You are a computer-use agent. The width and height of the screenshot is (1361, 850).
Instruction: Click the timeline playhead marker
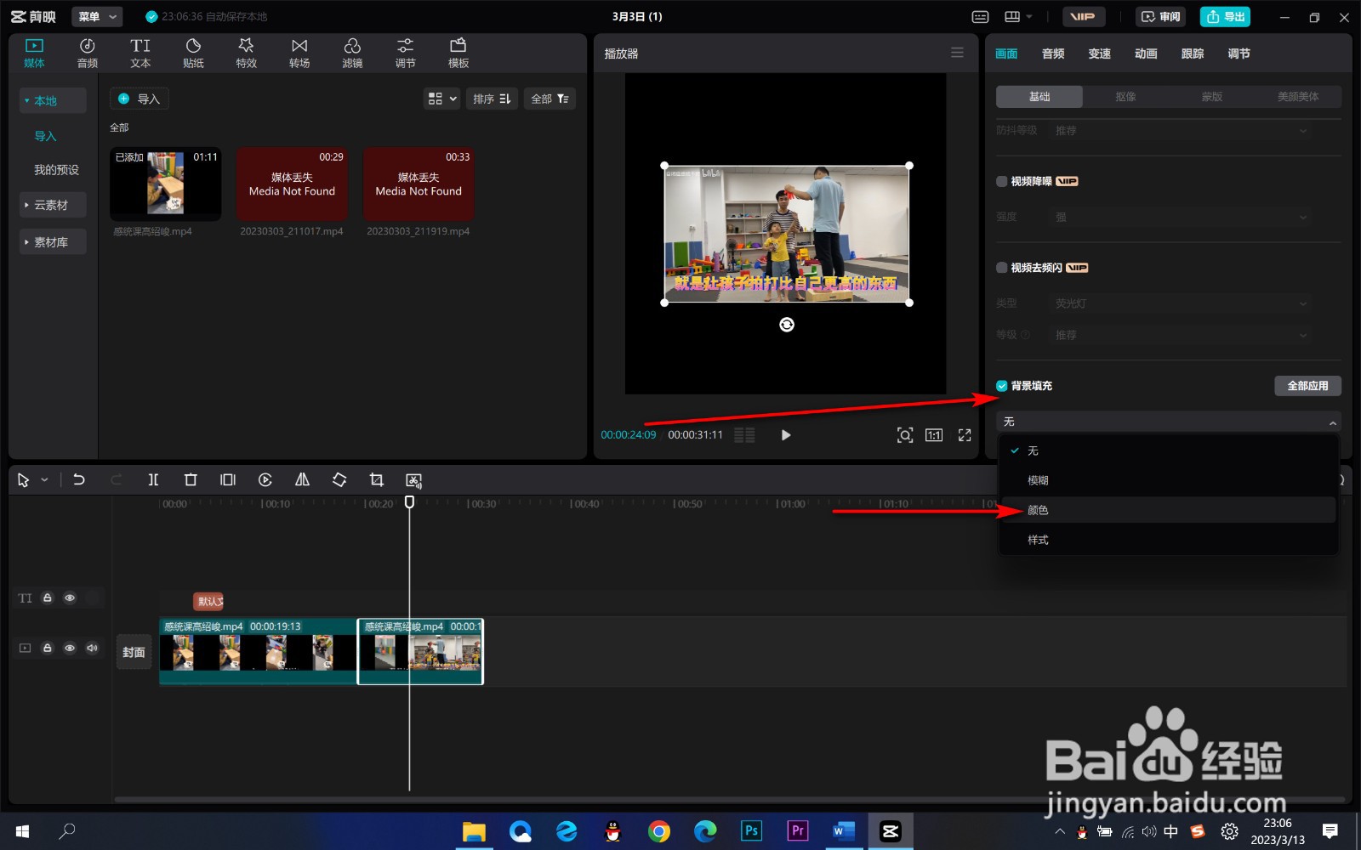pyautogui.click(x=409, y=502)
